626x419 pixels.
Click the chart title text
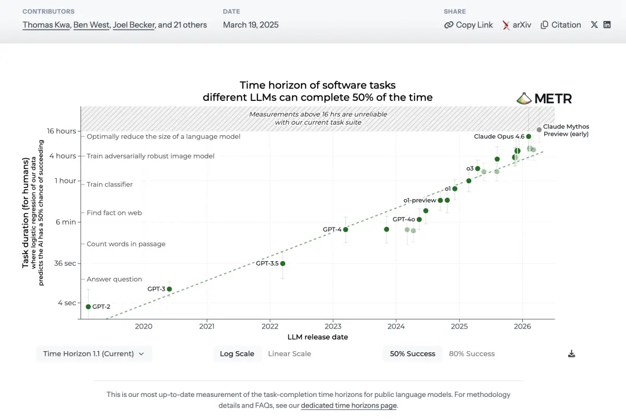click(x=318, y=91)
